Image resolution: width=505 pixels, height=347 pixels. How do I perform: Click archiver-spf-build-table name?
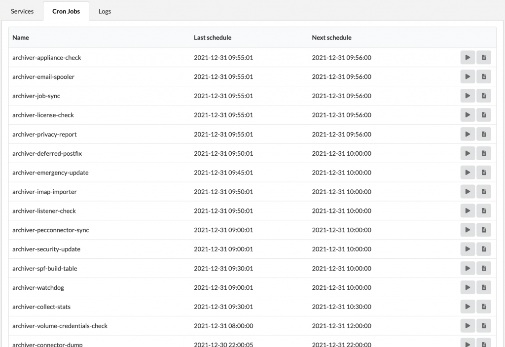click(45, 269)
